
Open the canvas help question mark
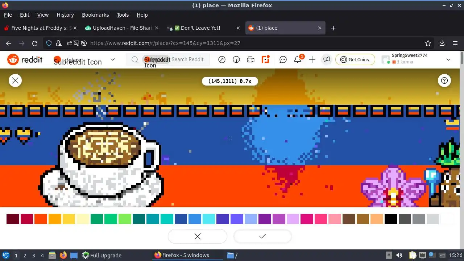(444, 80)
